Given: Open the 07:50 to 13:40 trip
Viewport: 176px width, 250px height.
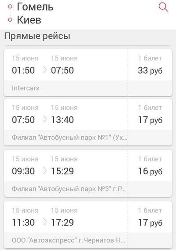Looking at the screenshot, I should pos(88,122).
